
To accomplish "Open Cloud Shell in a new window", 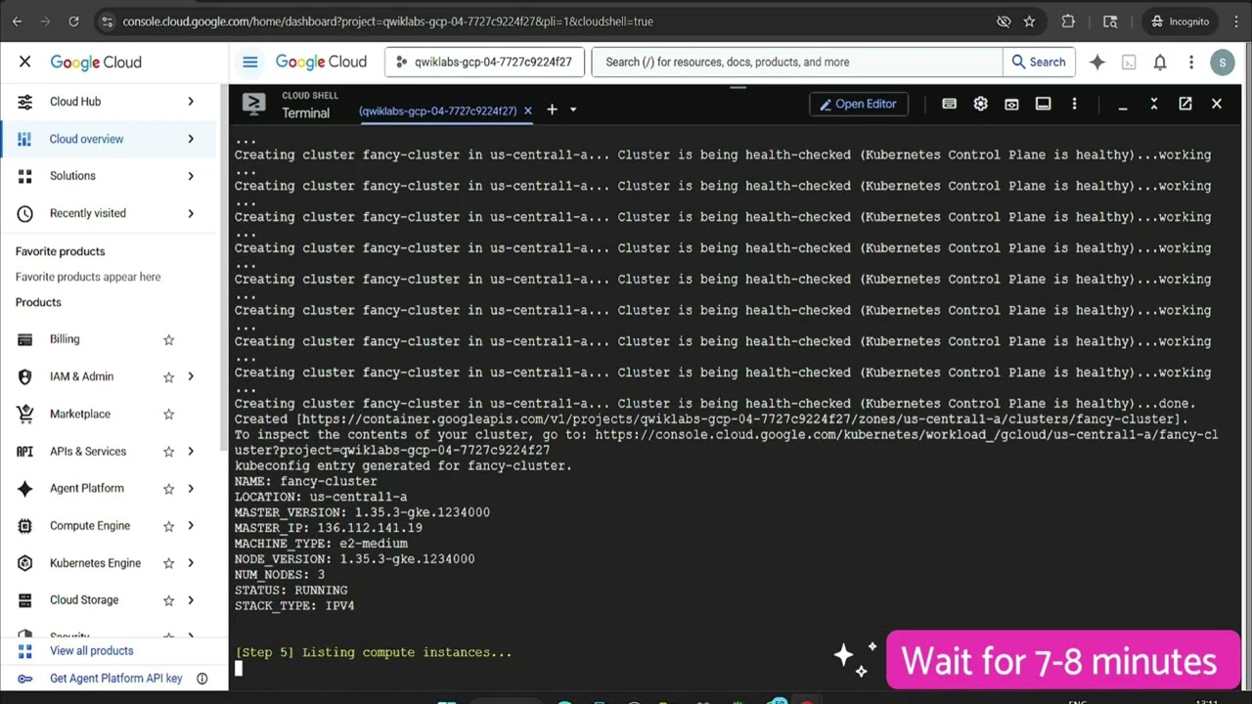I will coord(1185,104).
